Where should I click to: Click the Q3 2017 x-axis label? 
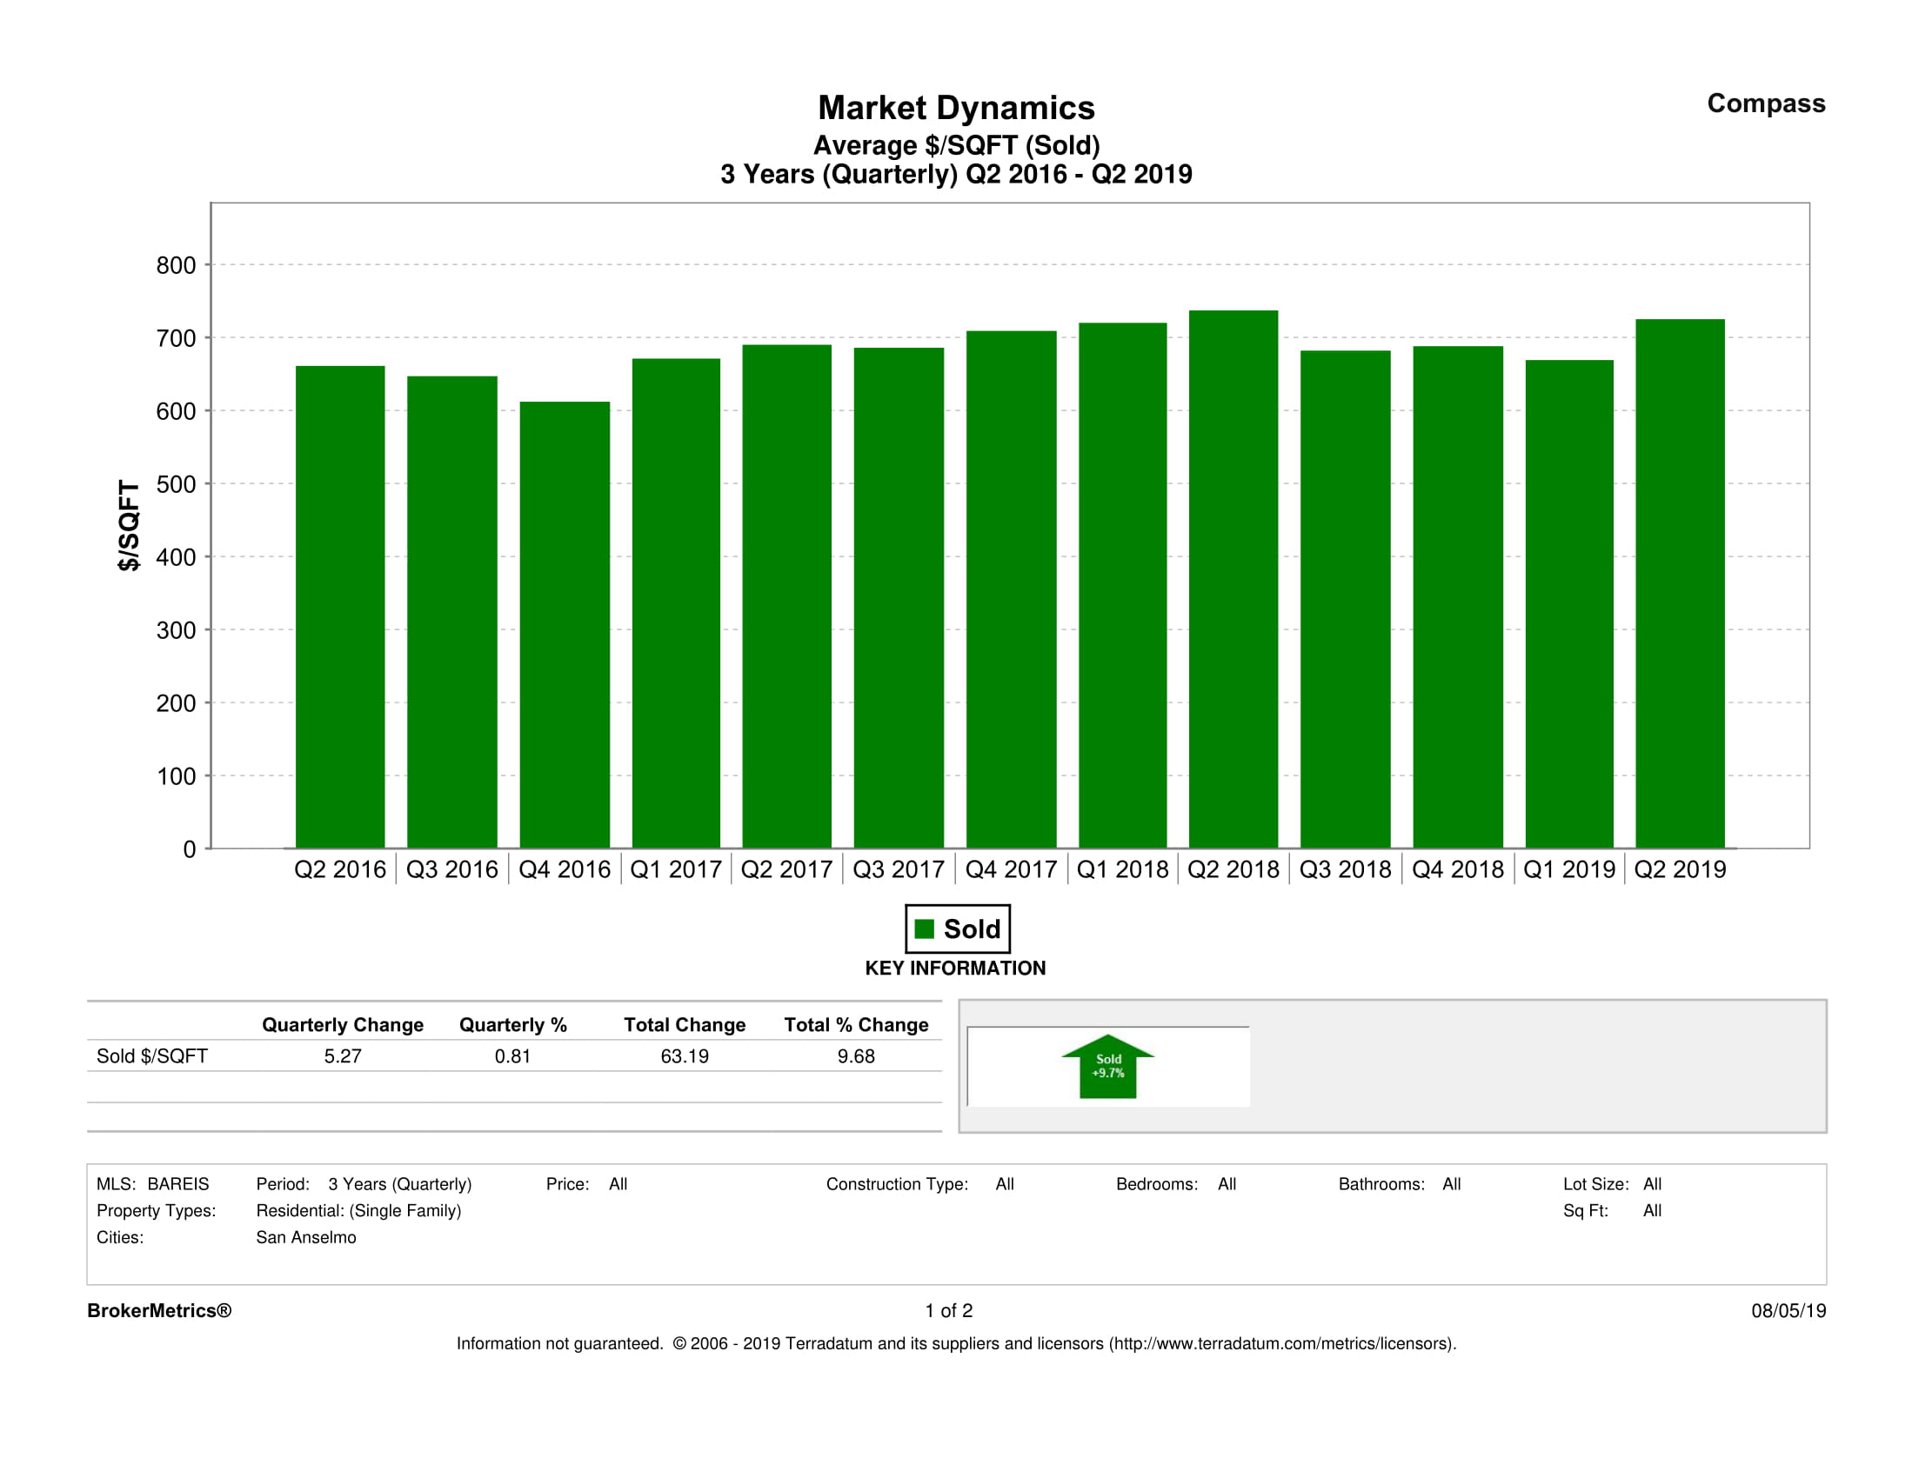pos(899,869)
